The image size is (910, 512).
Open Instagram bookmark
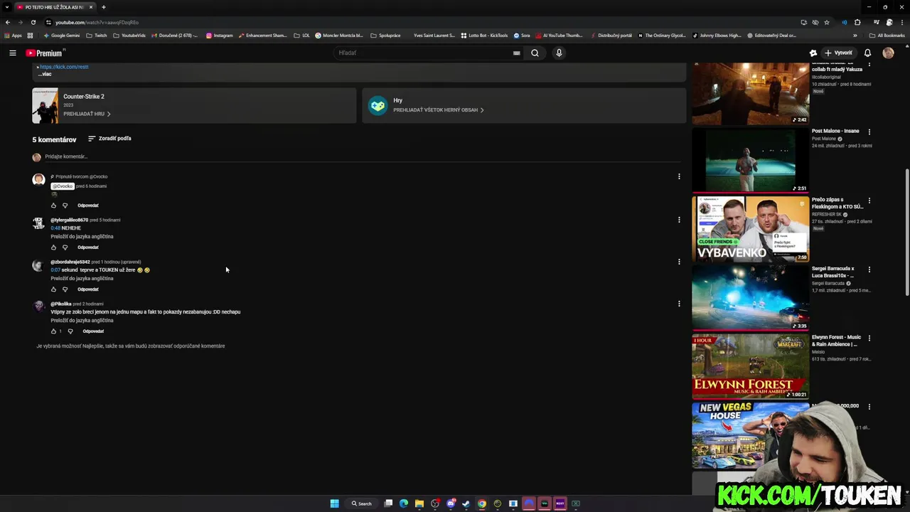220,35
